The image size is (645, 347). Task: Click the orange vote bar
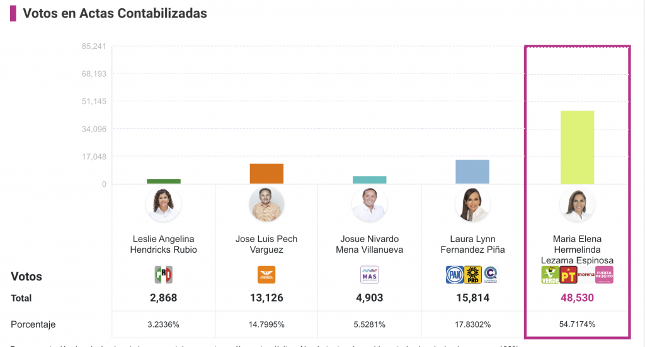pyautogui.click(x=266, y=173)
